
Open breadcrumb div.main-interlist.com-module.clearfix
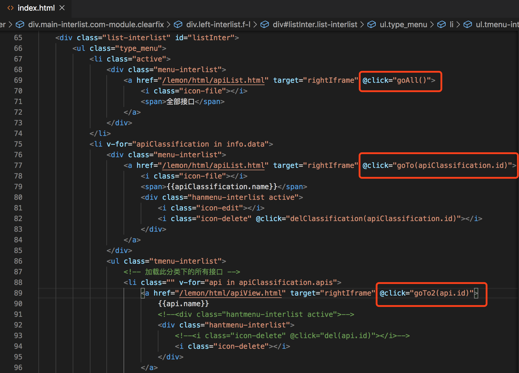coord(96,25)
